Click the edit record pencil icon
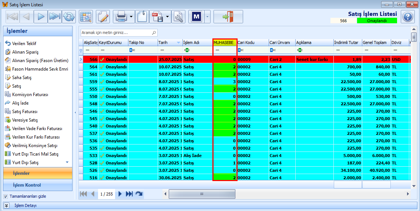Viewport: 420px width, 211px height. click(x=103, y=17)
